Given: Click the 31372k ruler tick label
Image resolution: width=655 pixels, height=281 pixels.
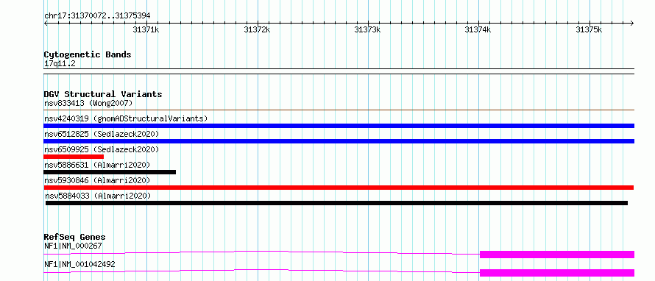Looking at the screenshot, I should click(257, 29).
